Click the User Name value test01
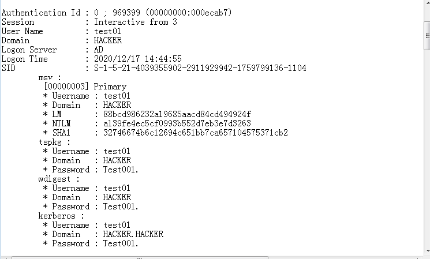The width and height of the screenshot is (430, 259). coord(107,31)
